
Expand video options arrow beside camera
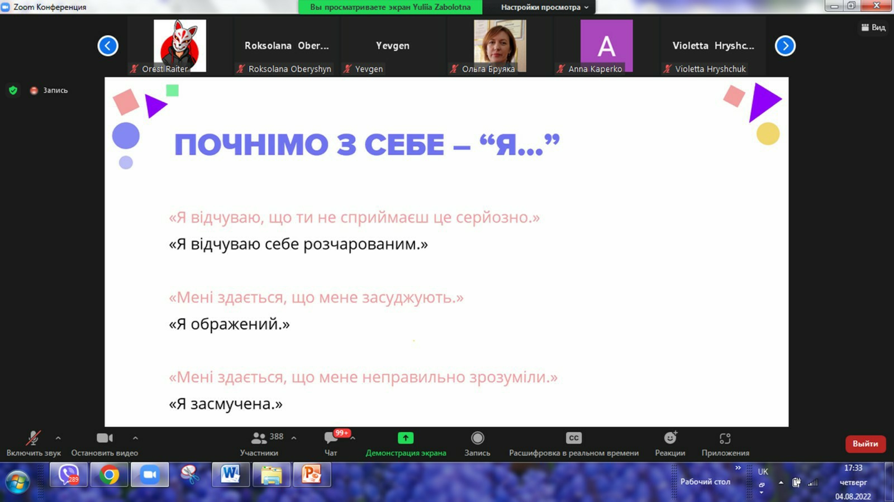(x=135, y=438)
